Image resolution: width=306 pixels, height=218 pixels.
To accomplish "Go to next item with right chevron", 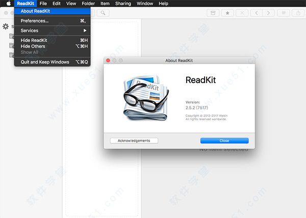I will 269,13.
